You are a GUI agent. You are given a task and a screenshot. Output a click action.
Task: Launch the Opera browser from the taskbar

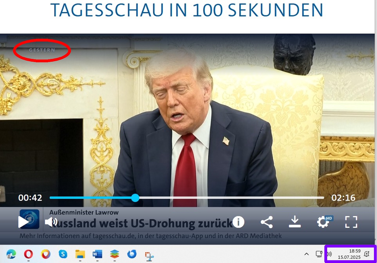(x=29, y=254)
